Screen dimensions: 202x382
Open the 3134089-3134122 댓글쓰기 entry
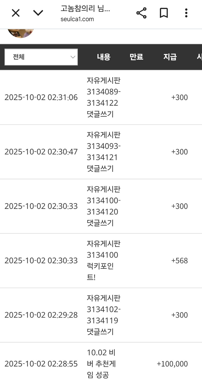coord(104,97)
